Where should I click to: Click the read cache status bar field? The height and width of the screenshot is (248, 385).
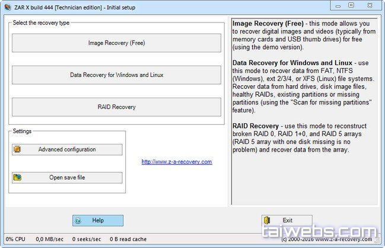point(126,239)
